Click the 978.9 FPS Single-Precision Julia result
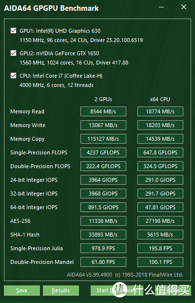 (x=103, y=248)
